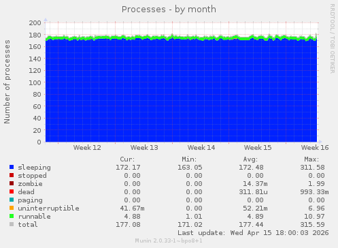Select the 'zombie' legend label
338x248 pixels.
(30, 184)
